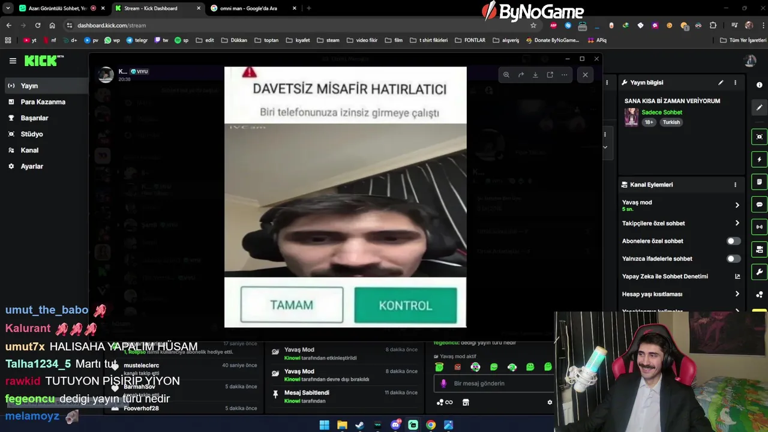
Task: Open the t shirt fikirleri bookmarks folder
Action: tap(428, 40)
